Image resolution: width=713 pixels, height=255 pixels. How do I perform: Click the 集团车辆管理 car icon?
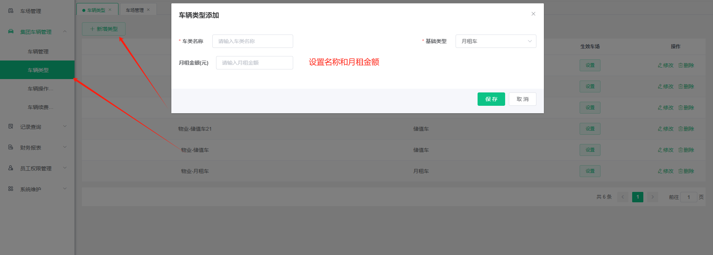pos(11,32)
